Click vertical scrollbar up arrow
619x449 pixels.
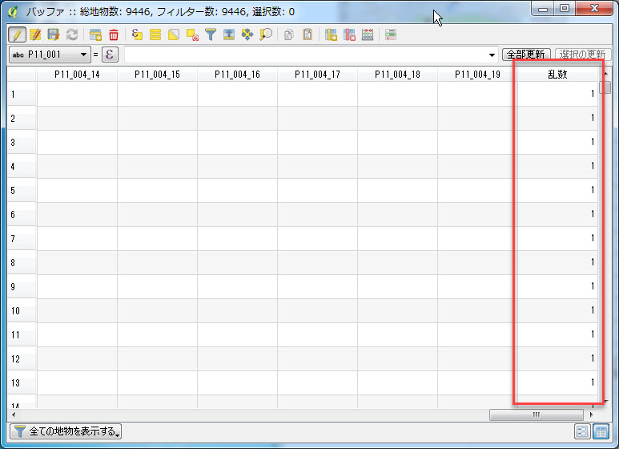click(606, 74)
